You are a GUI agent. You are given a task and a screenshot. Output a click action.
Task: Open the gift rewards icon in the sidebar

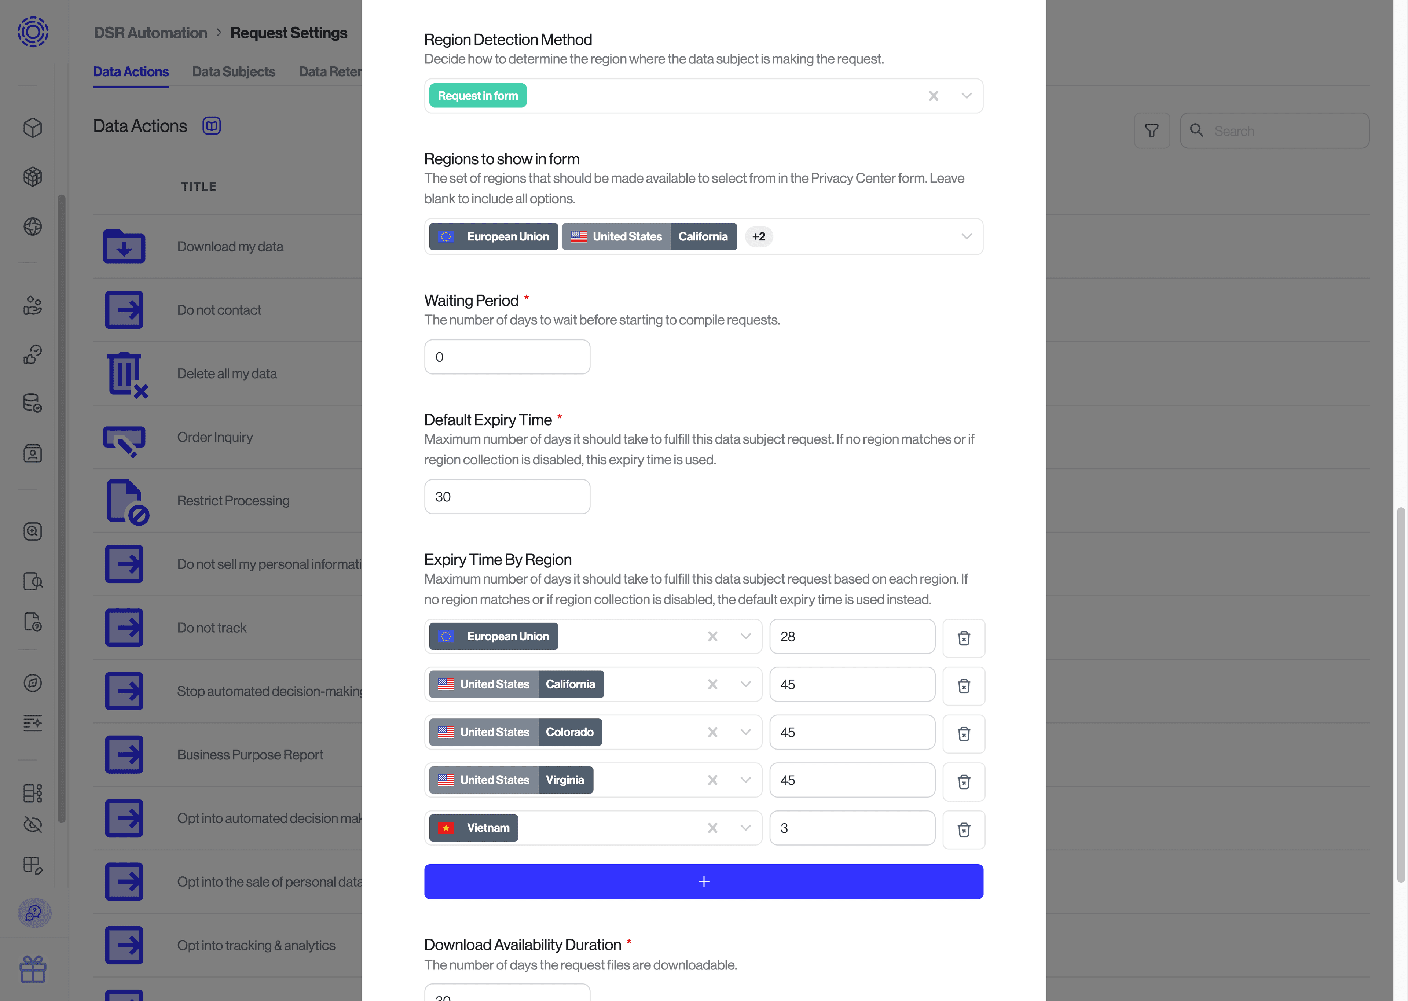click(33, 969)
